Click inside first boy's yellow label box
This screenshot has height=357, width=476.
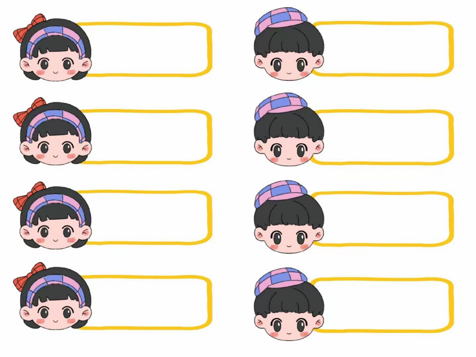382,49
